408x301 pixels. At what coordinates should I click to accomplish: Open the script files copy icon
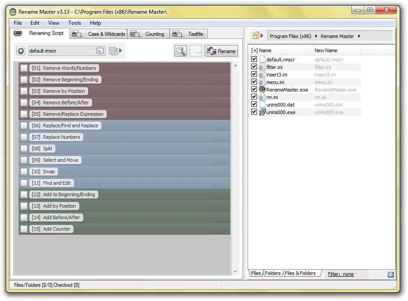(x=113, y=51)
